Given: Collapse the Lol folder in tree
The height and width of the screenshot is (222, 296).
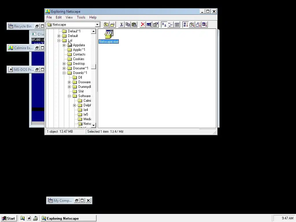Looking at the screenshot, I should pyautogui.click(x=59, y=40).
